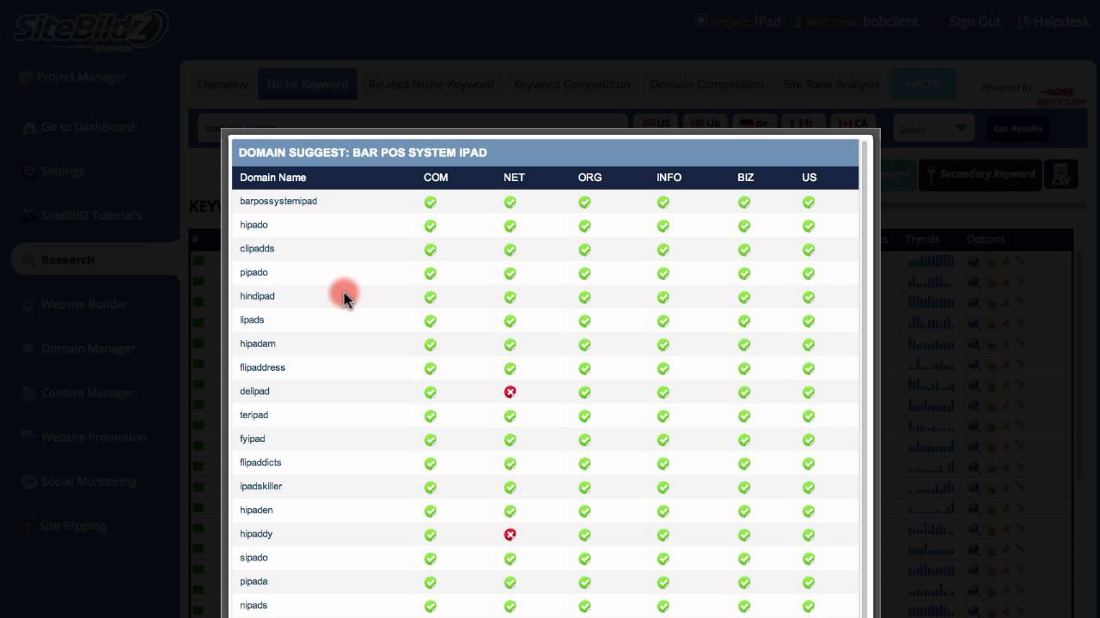Click the keyword search input field
Screen dimensions: 1100x618
[x=412, y=128]
